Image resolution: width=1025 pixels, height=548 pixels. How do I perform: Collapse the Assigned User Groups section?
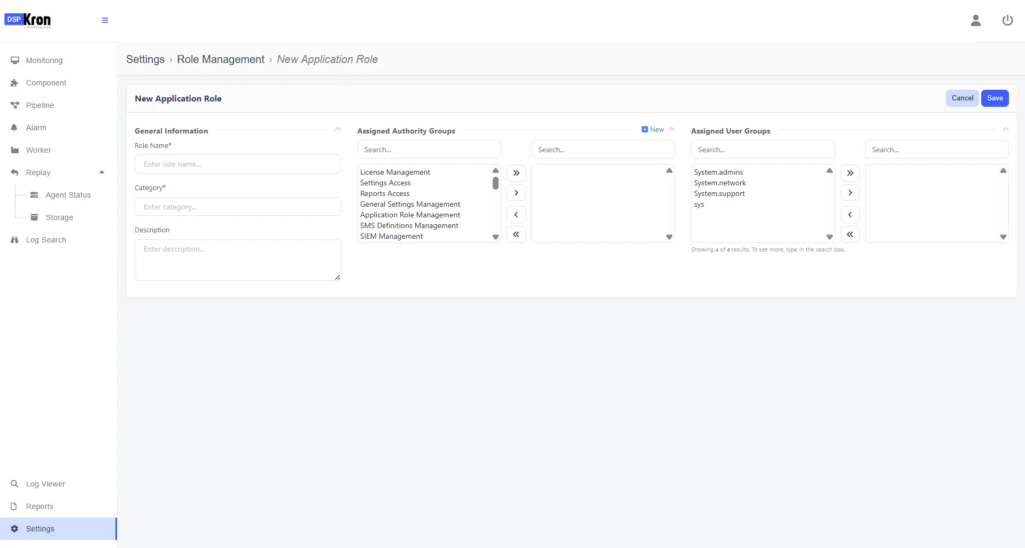pos(1005,129)
